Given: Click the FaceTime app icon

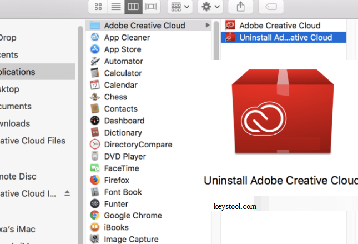Looking at the screenshot, I should [95, 168].
